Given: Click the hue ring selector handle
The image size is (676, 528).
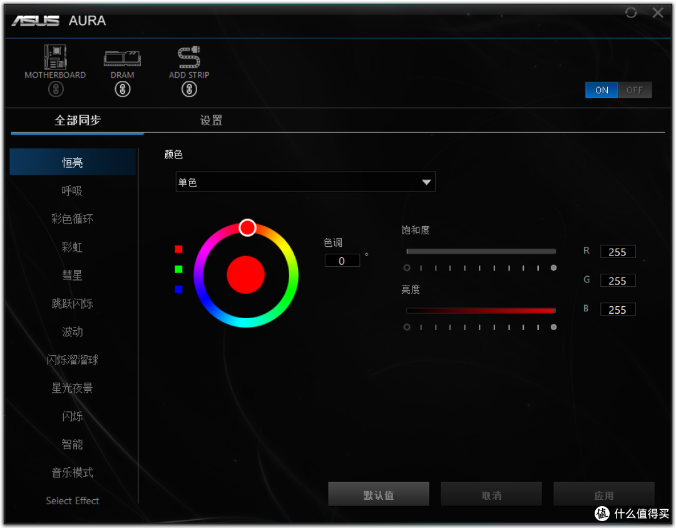Looking at the screenshot, I should (x=247, y=227).
